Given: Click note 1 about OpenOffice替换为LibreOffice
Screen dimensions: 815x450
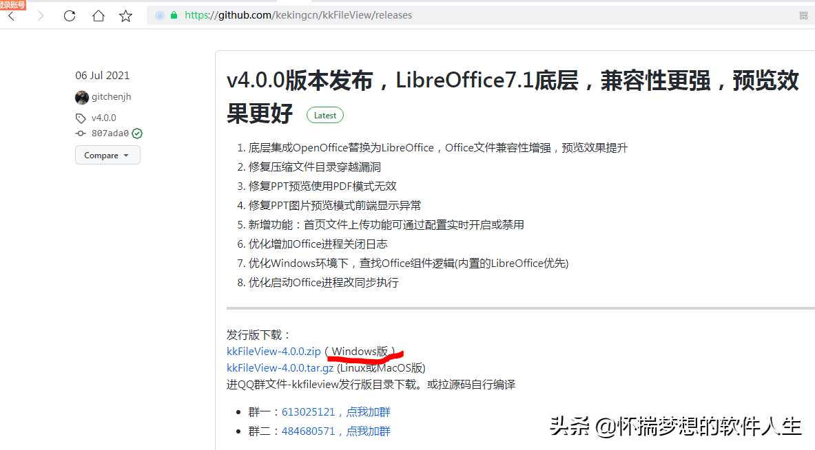Looking at the screenshot, I should coord(437,148).
